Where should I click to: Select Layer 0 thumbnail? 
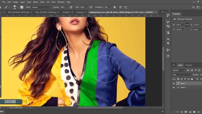tap(178, 87)
